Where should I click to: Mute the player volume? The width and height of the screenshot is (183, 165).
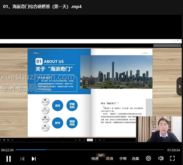[161, 158]
